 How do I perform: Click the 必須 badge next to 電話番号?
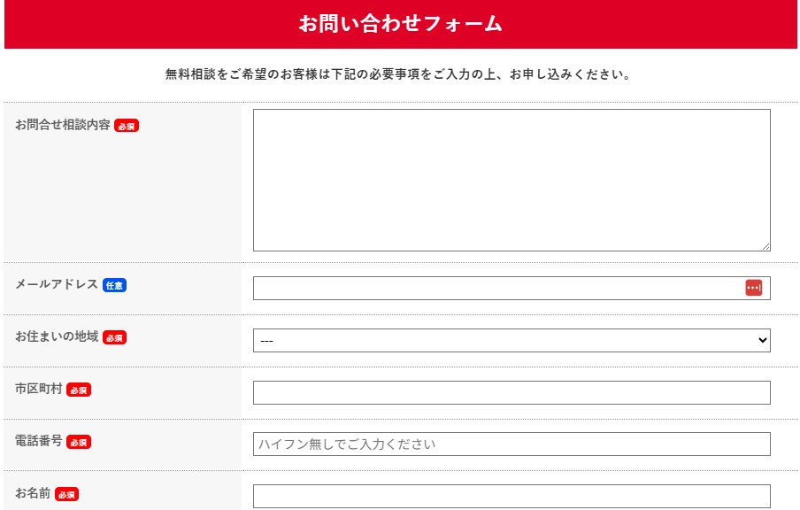click(x=79, y=442)
